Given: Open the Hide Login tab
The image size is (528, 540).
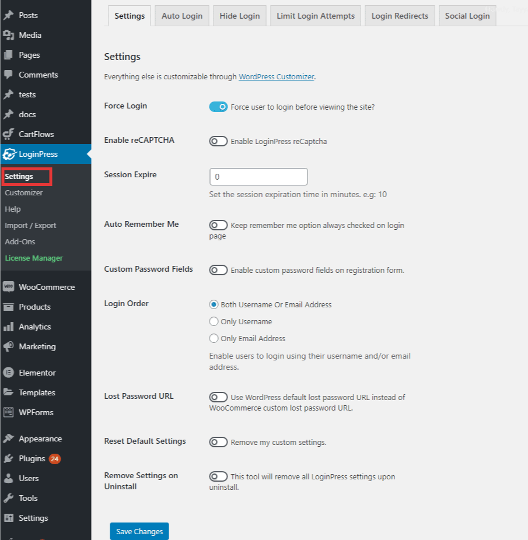Looking at the screenshot, I should 240,16.
